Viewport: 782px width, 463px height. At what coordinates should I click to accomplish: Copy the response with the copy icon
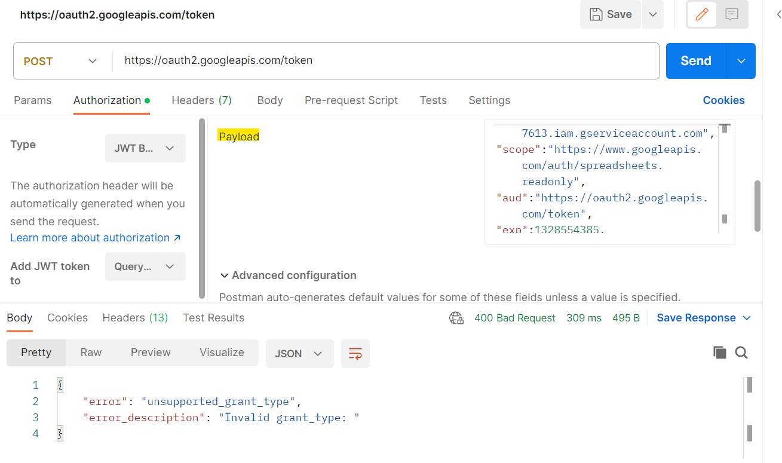click(x=720, y=352)
